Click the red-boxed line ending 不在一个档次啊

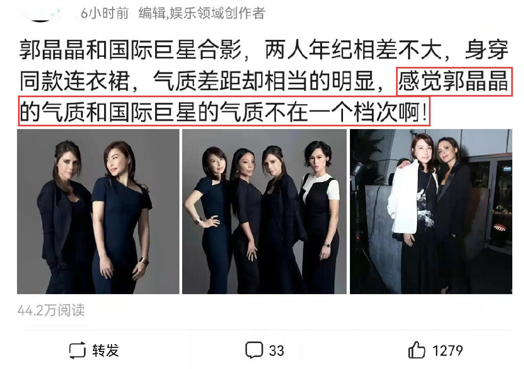point(223,111)
